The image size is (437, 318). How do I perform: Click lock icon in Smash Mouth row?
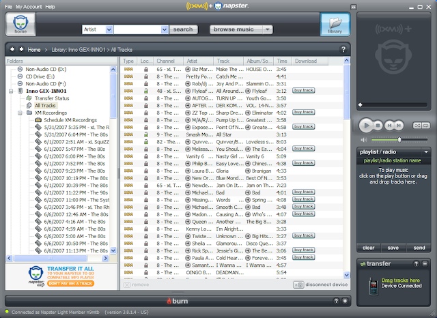point(145,134)
